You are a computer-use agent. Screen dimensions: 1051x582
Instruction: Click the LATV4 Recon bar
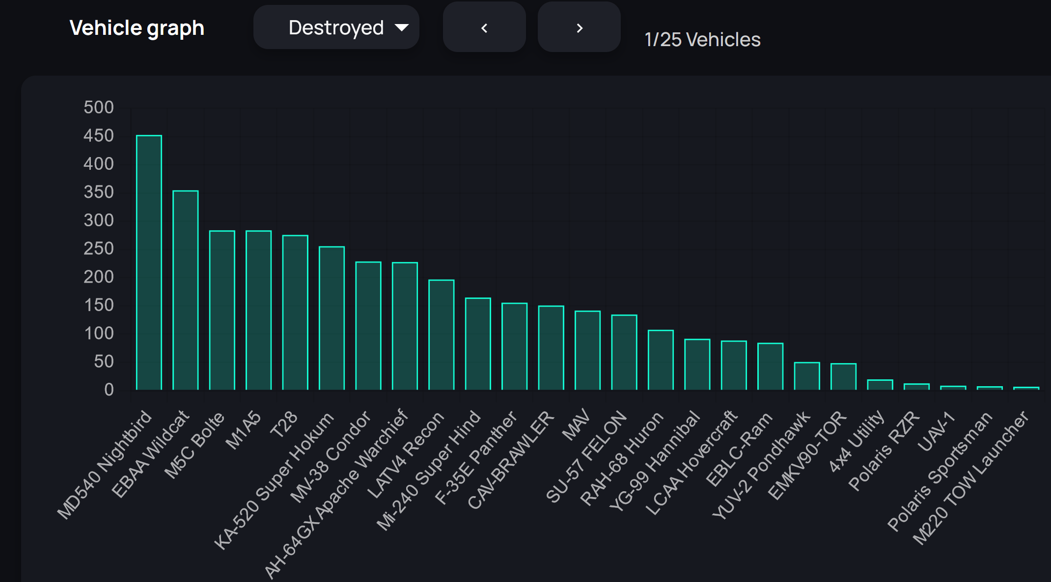coord(442,335)
